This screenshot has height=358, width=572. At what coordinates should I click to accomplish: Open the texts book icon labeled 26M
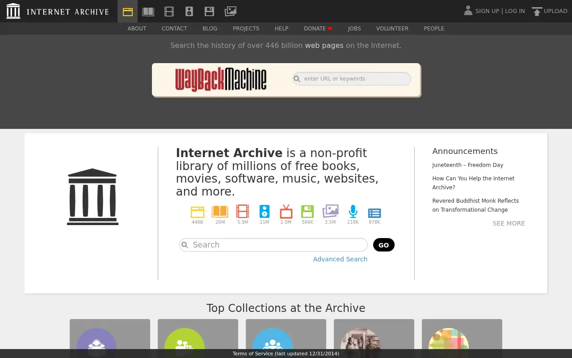pos(220,211)
